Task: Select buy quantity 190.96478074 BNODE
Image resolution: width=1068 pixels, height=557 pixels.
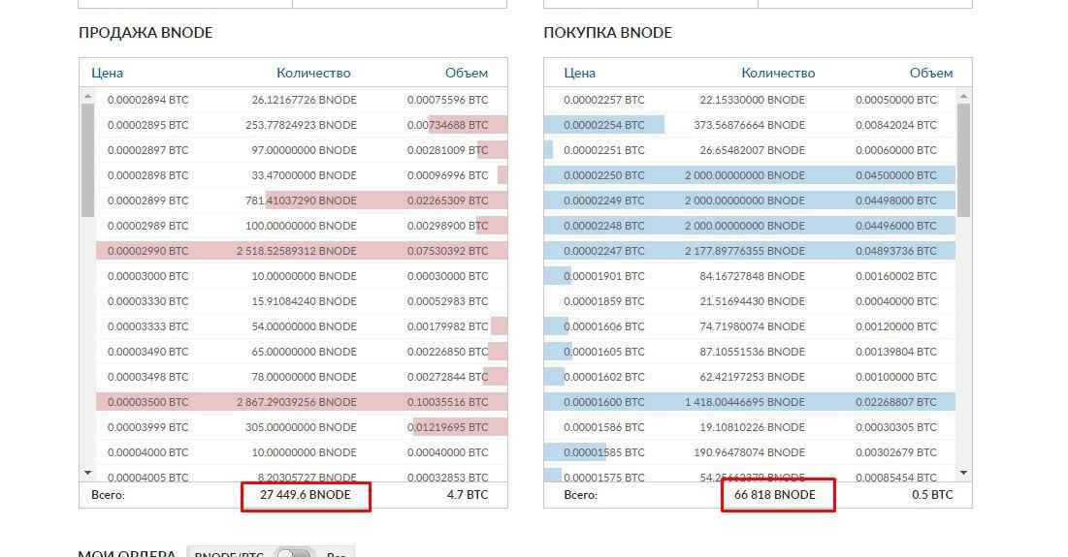Action: [x=749, y=452]
